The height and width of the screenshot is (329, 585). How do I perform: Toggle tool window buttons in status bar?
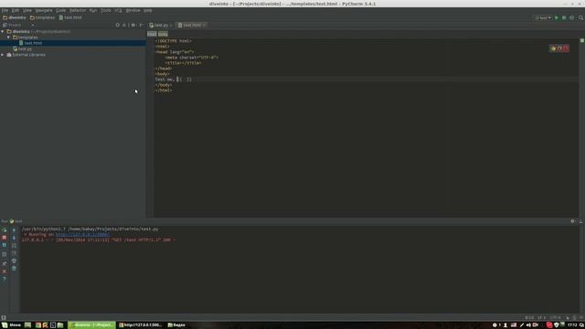[4, 318]
